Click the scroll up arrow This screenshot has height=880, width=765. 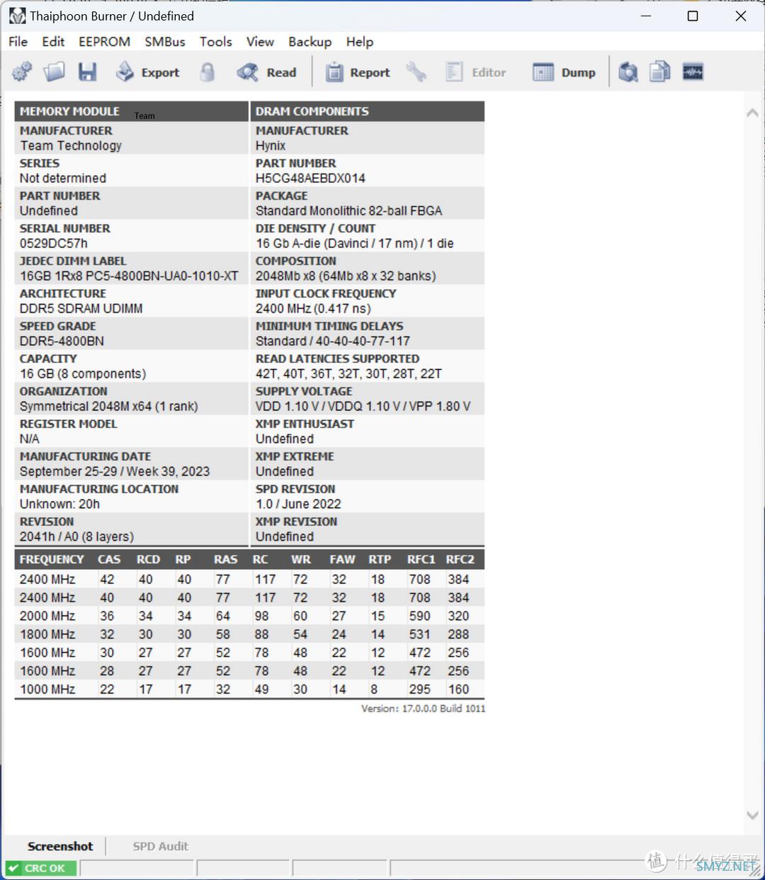(x=752, y=113)
